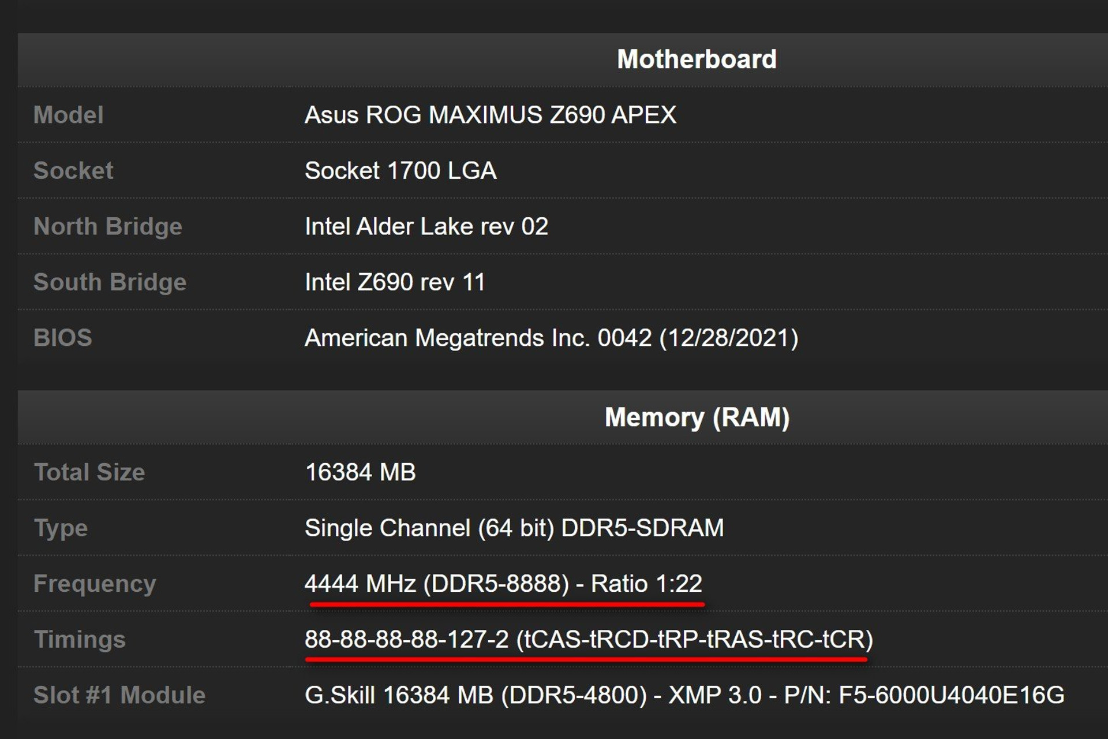The height and width of the screenshot is (739, 1108).
Task: Click the Timings row label
Action: point(80,640)
